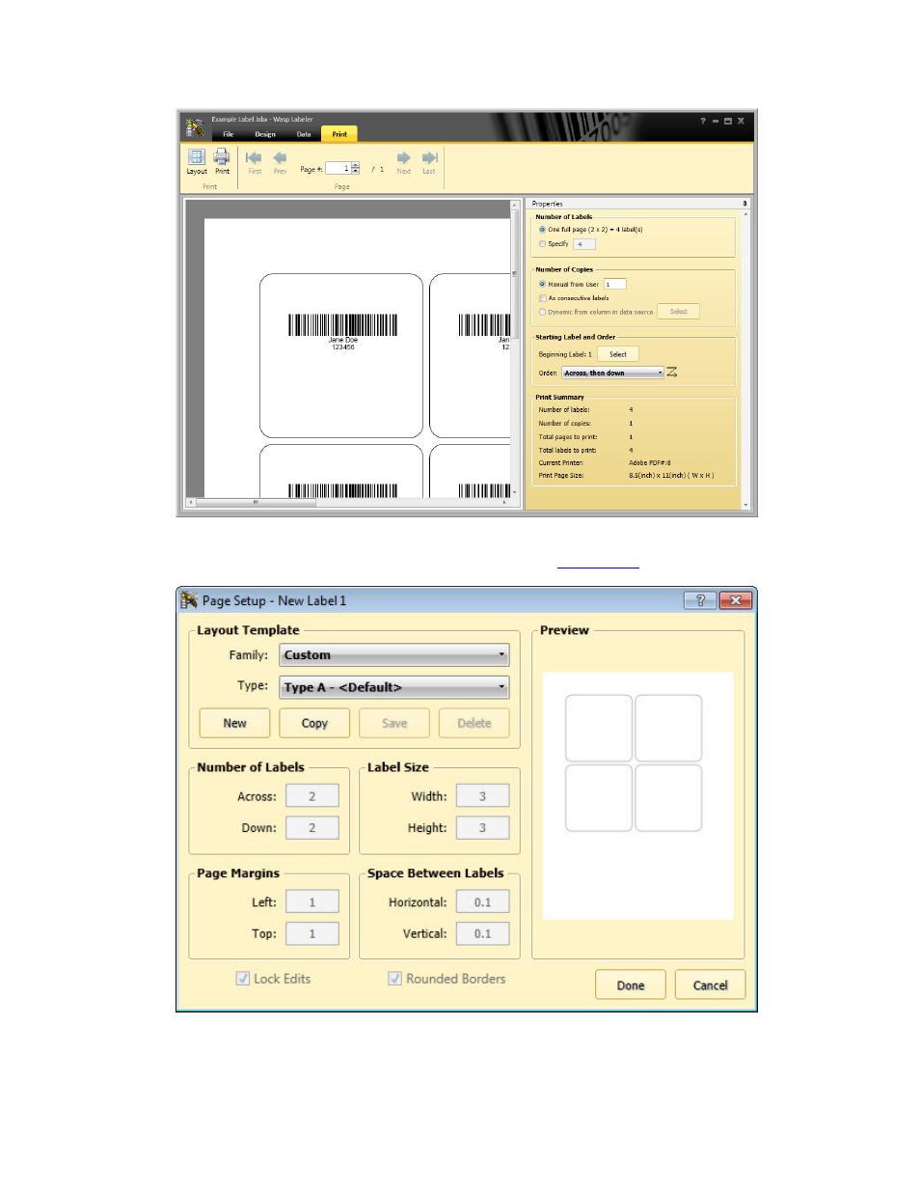Click the label Height field

pyautogui.click(x=483, y=828)
